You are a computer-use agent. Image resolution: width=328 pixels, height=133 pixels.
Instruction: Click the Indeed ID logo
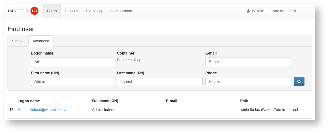click(23, 11)
